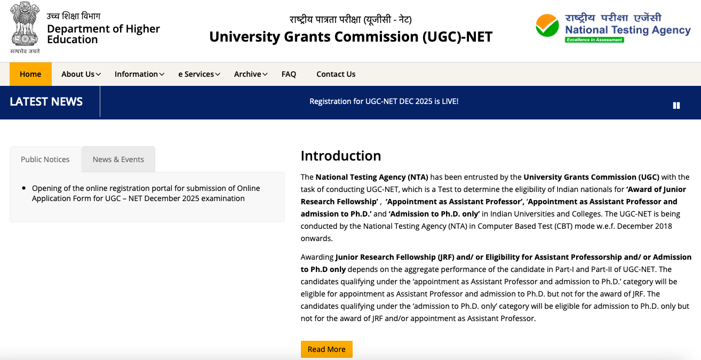Click the University Grants Commission (UGC)-NET heading
701x360 pixels.
coord(350,37)
